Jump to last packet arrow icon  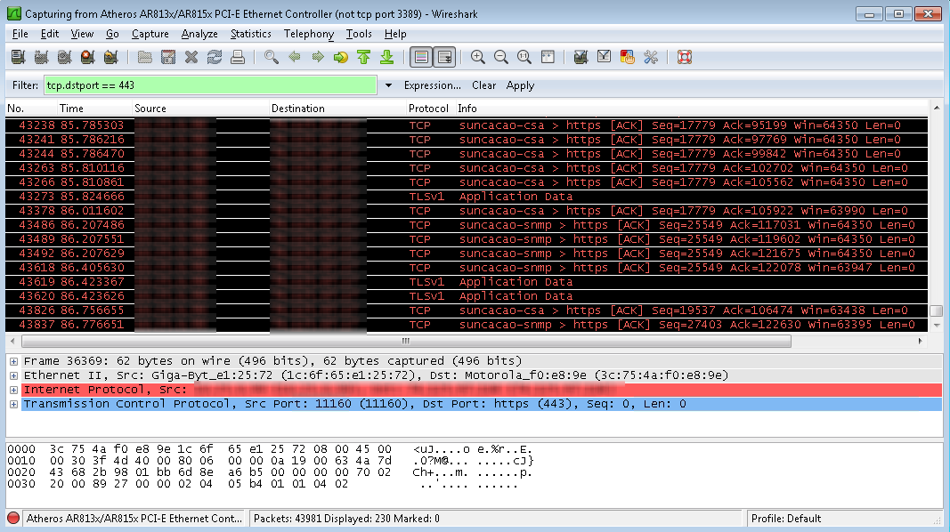pos(386,57)
